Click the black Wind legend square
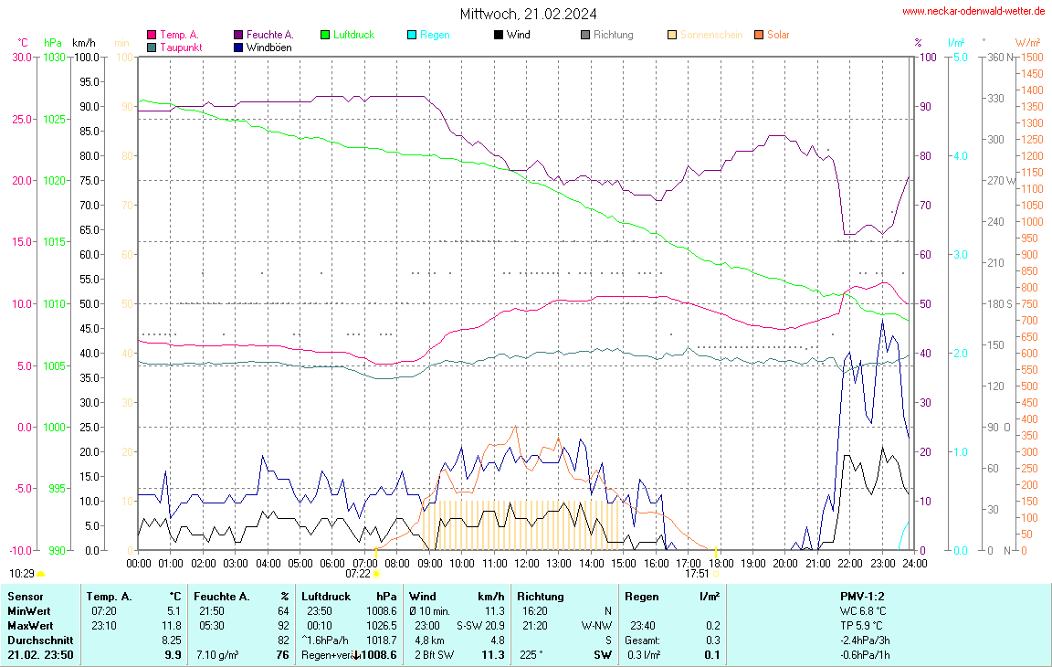Viewport: 1052px width, 667px height. [x=499, y=35]
